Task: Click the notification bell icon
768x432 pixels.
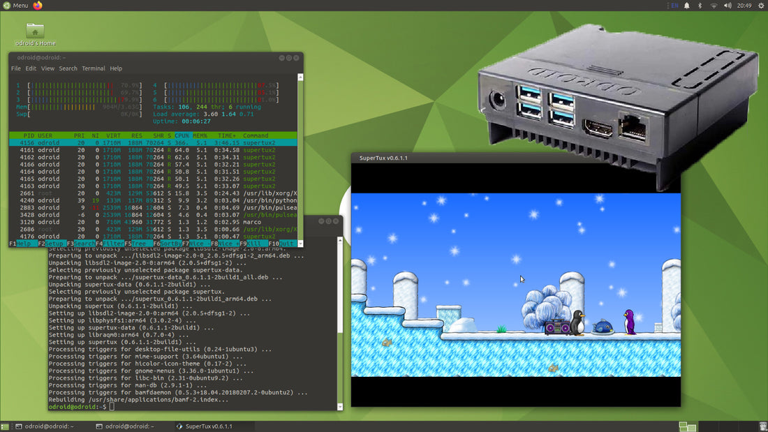Action: (687, 6)
